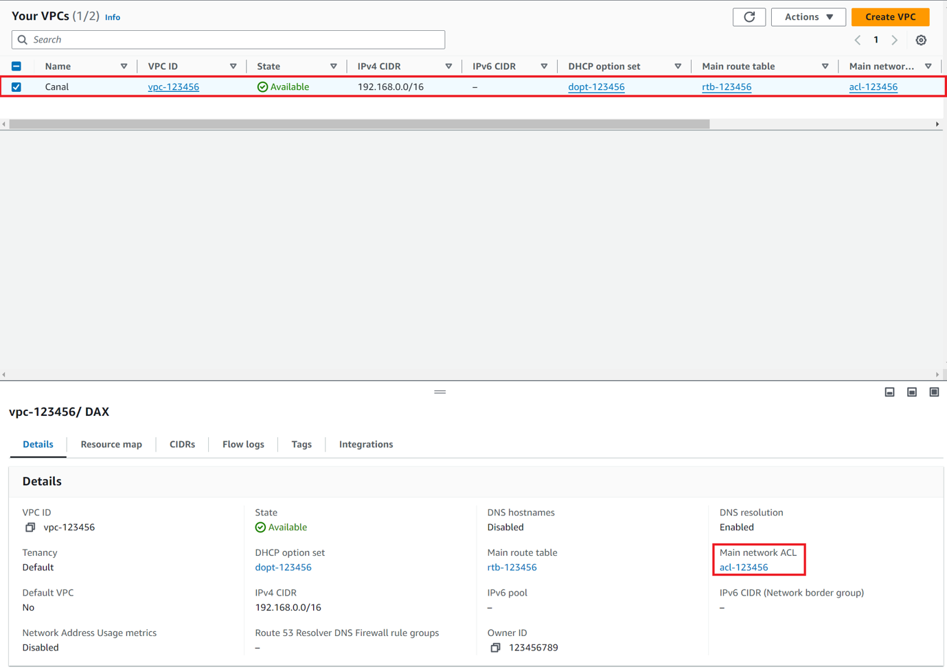This screenshot has height=669, width=947.
Task: Copy the Owner ID using copy icon
Action: point(495,648)
